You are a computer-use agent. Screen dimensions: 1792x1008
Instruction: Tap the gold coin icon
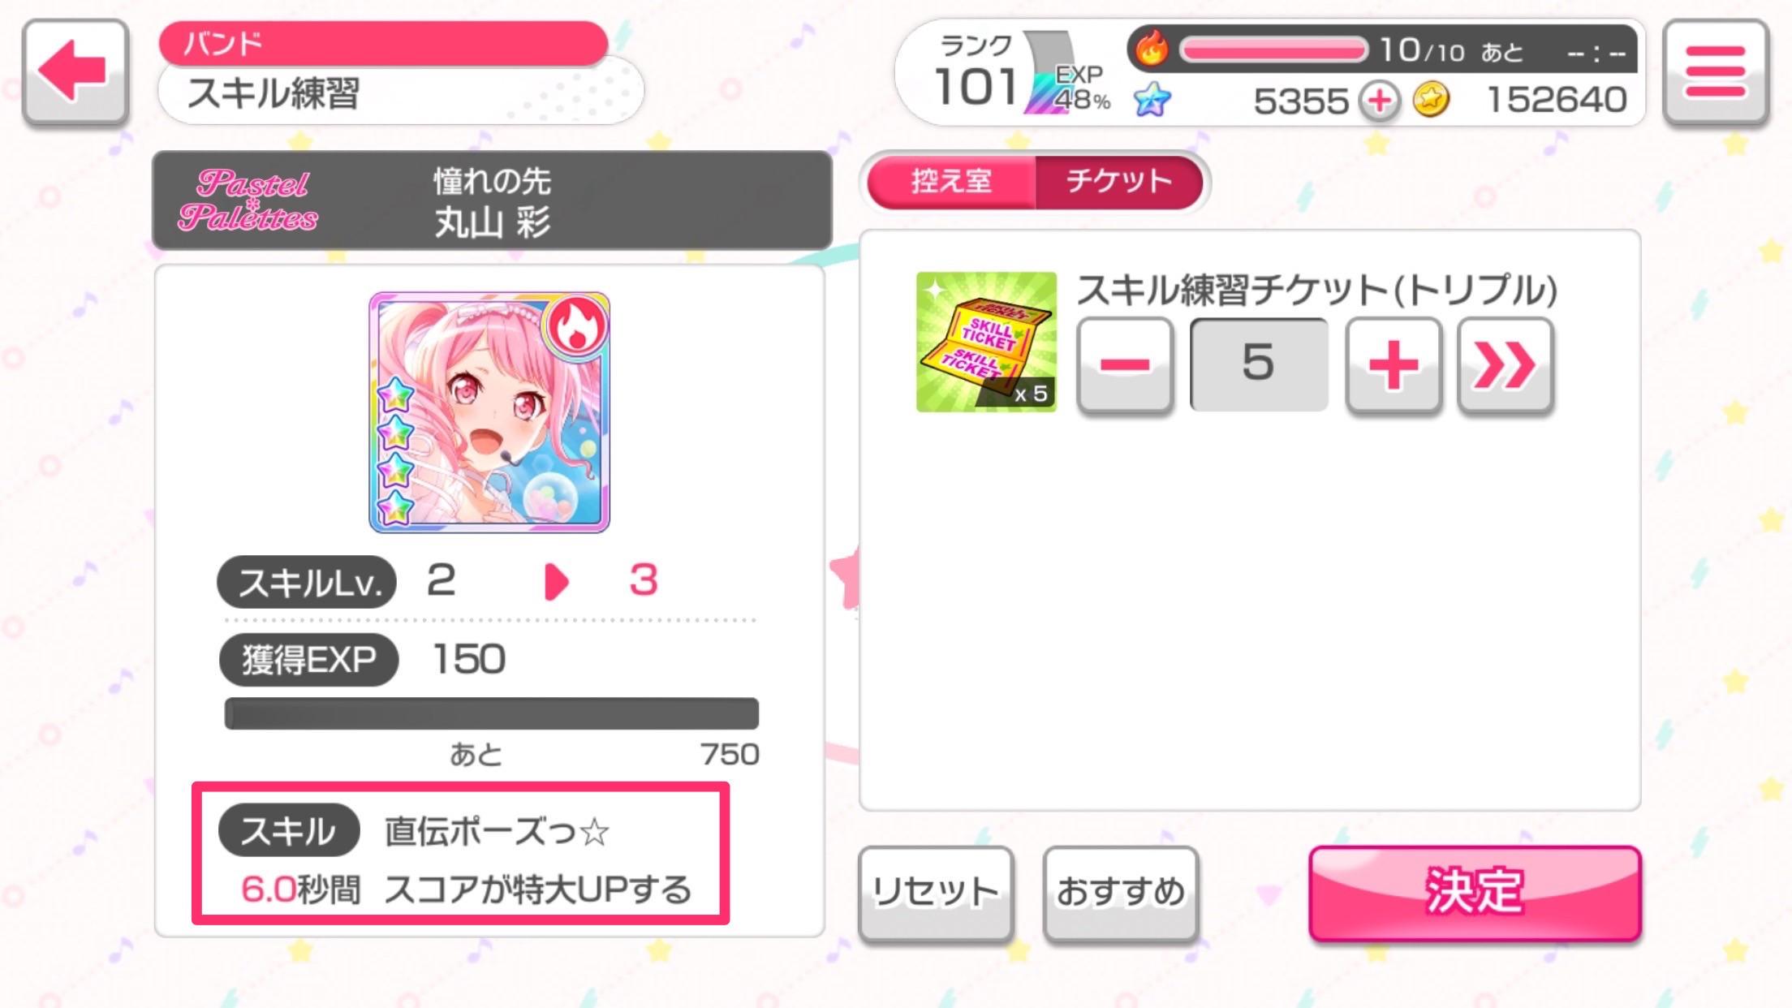(1431, 101)
